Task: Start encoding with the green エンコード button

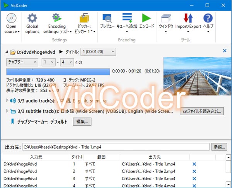Action: pos(147,18)
